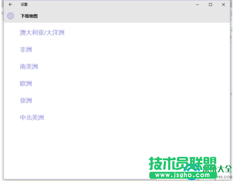Maximize the 设置 window

coord(210,4)
